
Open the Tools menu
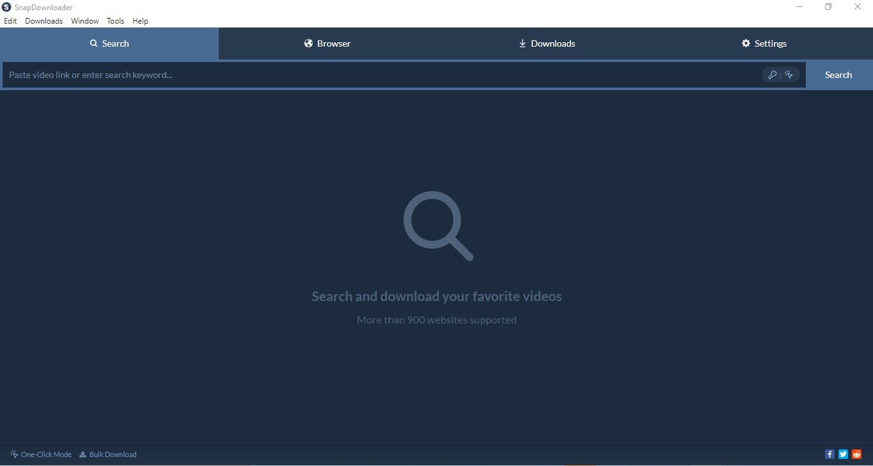point(116,21)
